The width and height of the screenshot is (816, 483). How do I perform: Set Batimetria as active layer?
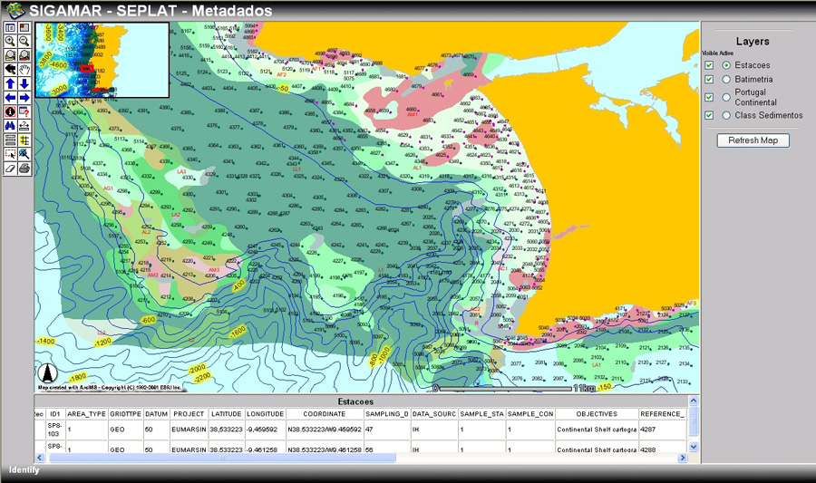click(x=726, y=79)
